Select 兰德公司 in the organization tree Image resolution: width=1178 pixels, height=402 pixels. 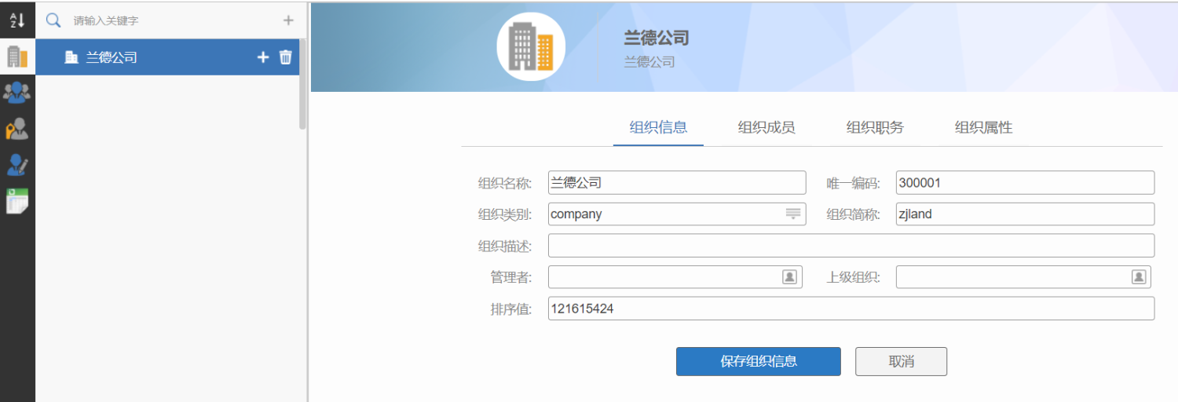[x=167, y=57]
